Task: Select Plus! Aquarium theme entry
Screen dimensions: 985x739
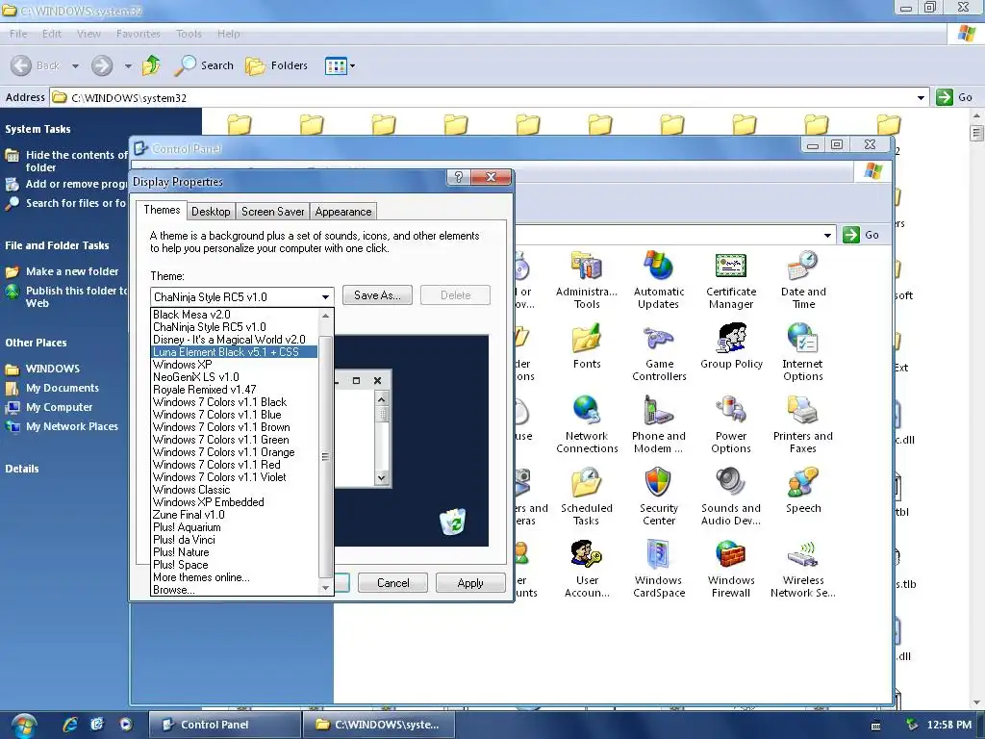Action: click(235, 527)
